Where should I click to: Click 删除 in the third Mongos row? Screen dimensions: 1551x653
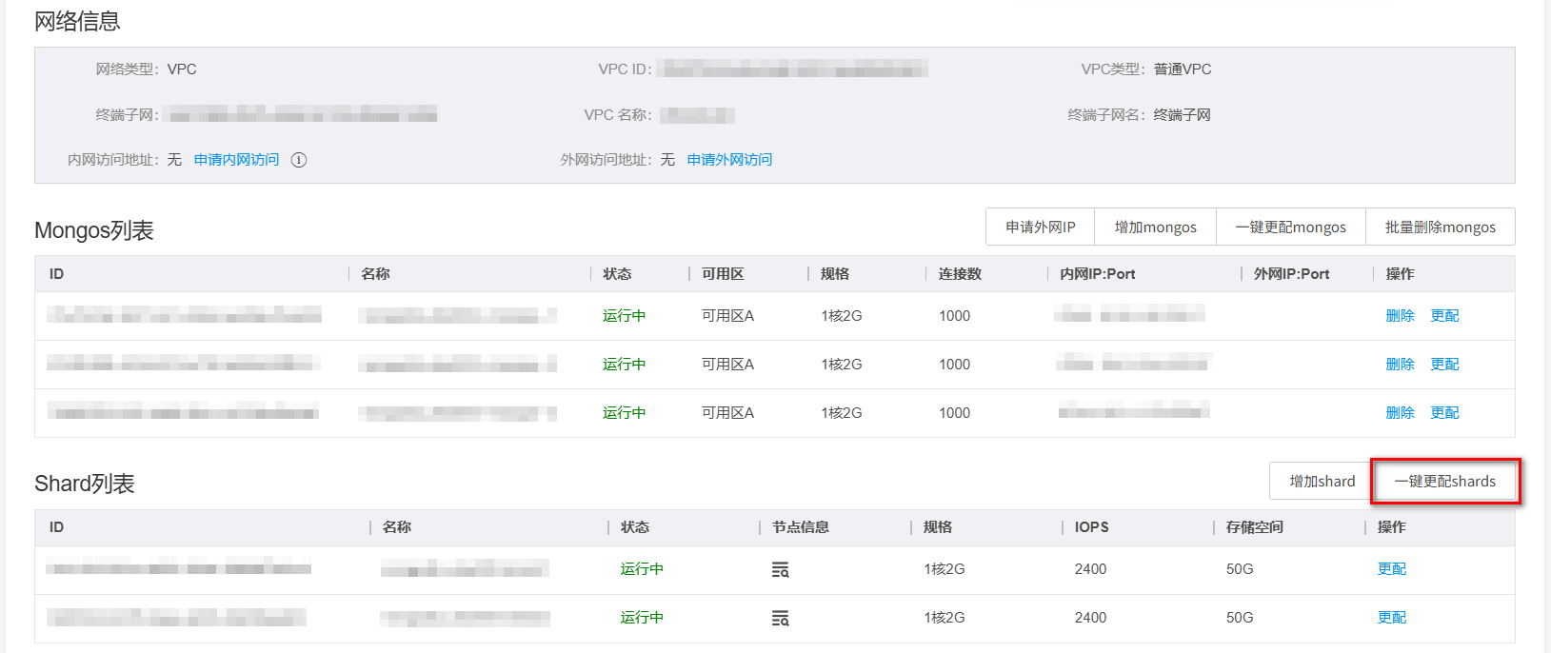coord(1400,413)
